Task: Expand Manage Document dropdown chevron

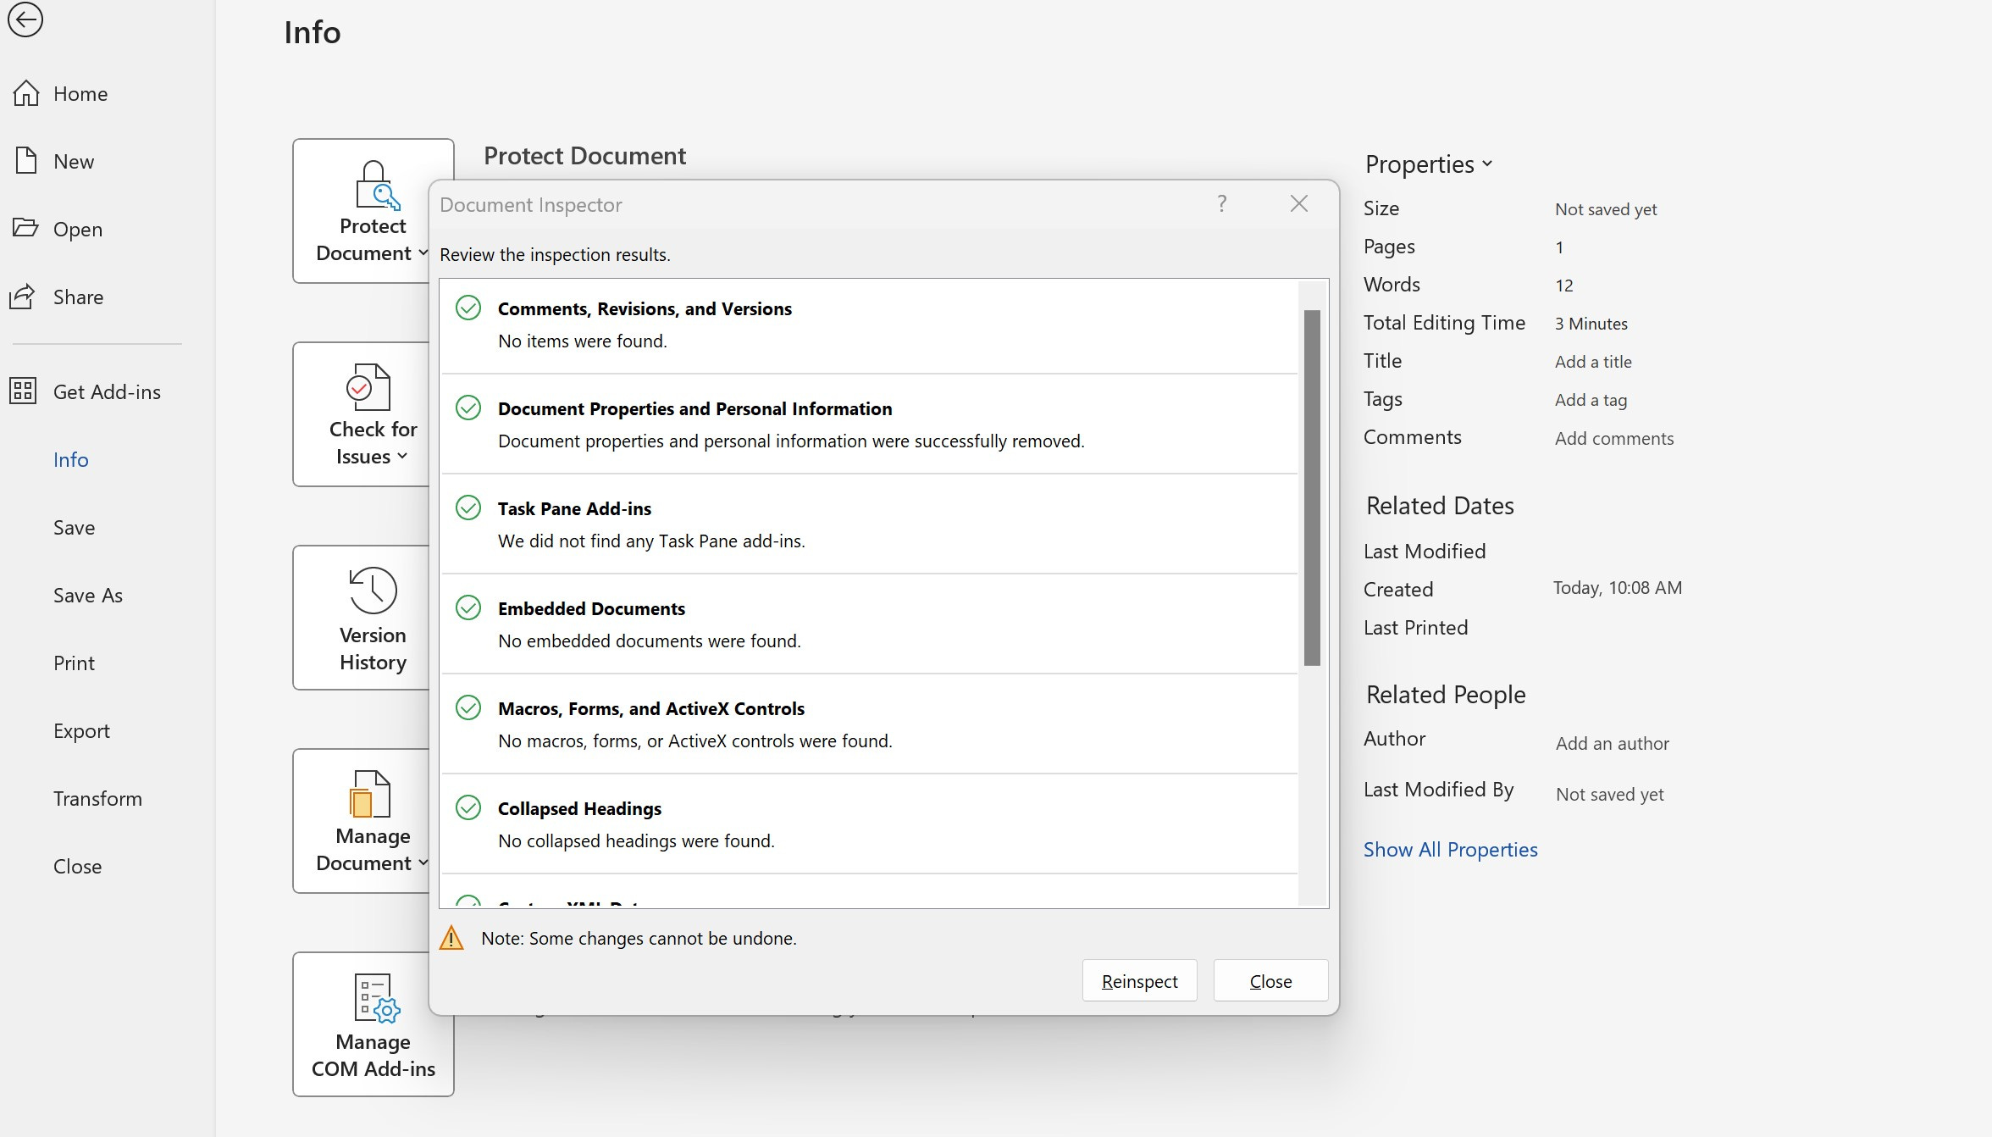Action: pyautogui.click(x=423, y=862)
